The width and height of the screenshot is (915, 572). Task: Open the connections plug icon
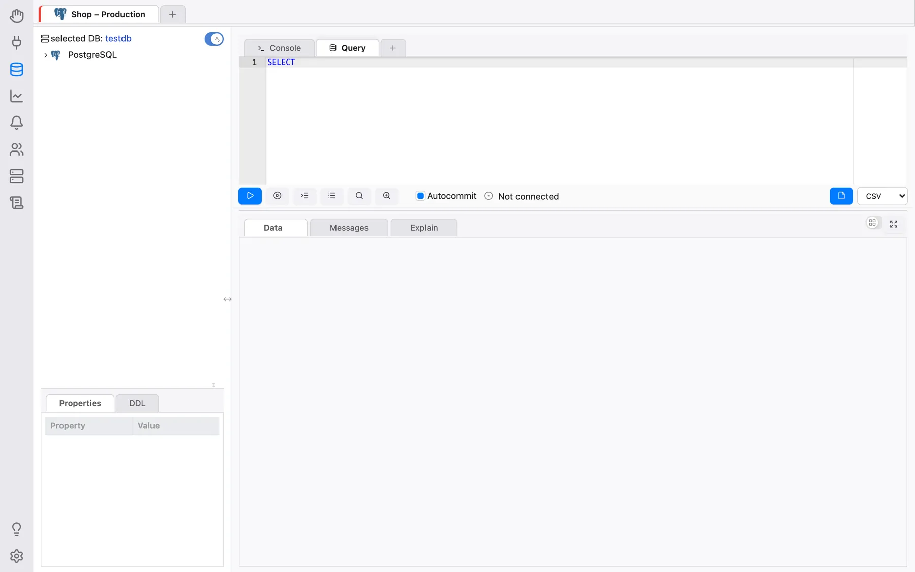(x=16, y=42)
